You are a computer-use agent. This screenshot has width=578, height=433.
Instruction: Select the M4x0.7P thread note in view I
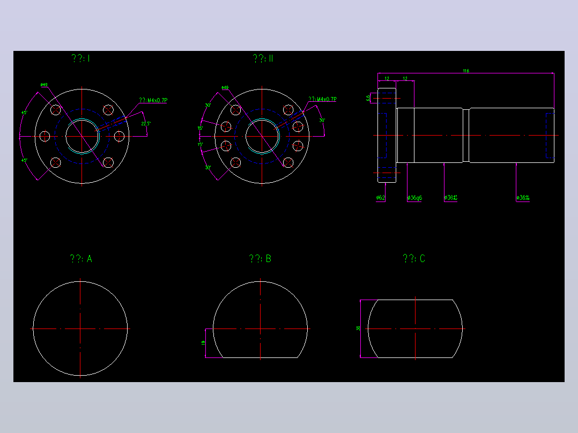(153, 100)
